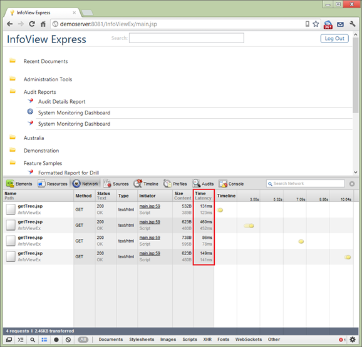This screenshot has height=347, width=362.
Task: Sort requests by Initiator column header
Action: coord(155,196)
